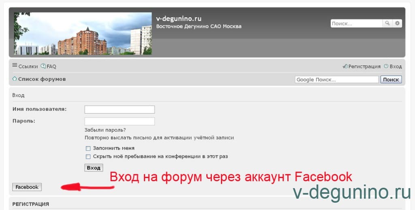Viewport: 415px width, 210px height.
Task: Click the home icon before Список форумов
Action: point(15,79)
